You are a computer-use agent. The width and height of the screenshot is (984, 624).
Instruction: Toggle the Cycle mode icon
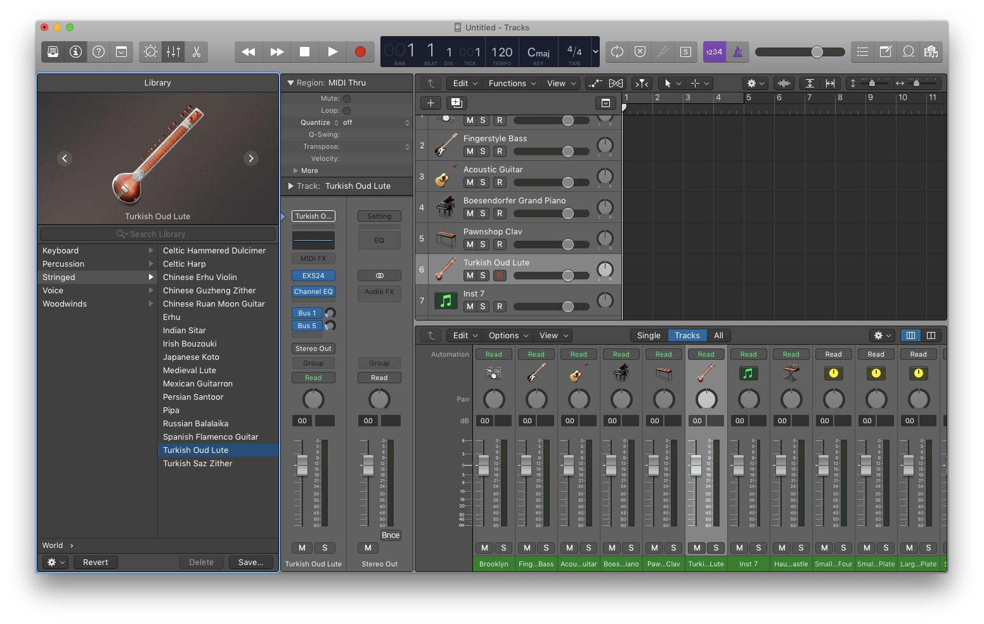click(617, 52)
